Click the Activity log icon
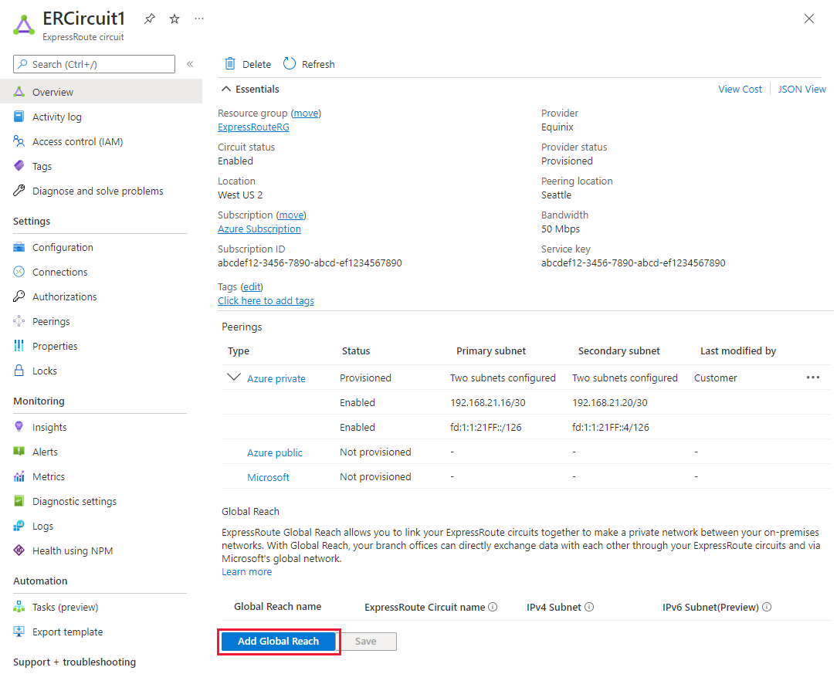837x674 pixels. click(19, 117)
